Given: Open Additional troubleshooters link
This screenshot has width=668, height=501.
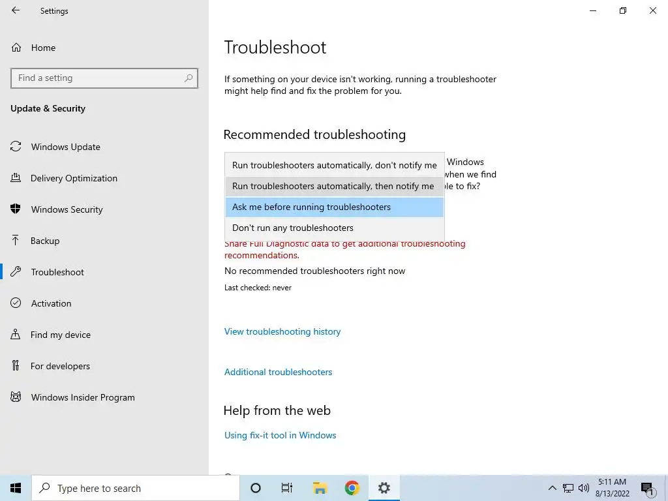Looking at the screenshot, I should [278, 372].
